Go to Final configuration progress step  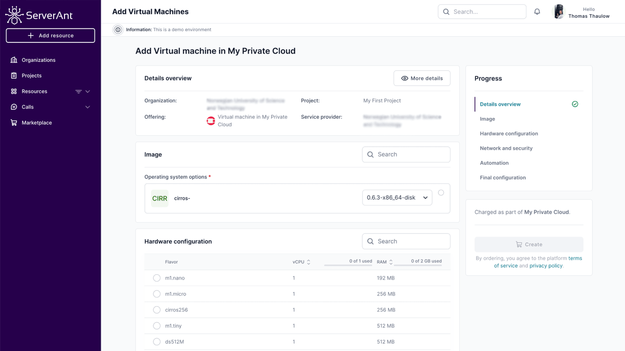(x=502, y=177)
